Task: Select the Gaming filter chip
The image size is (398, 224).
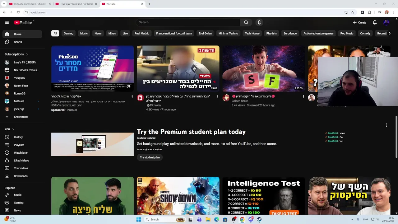Action: click(68, 33)
